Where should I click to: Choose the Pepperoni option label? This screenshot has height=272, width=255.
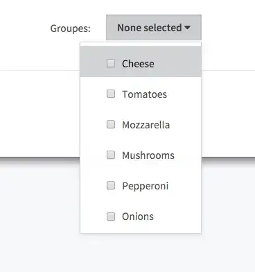(x=145, y=186)
